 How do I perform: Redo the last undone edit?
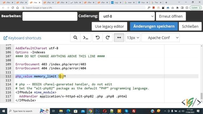[108, 38]
